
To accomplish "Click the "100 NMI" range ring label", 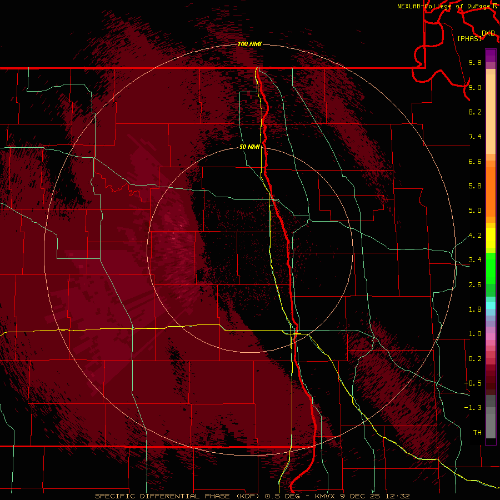I will point(249,44).
